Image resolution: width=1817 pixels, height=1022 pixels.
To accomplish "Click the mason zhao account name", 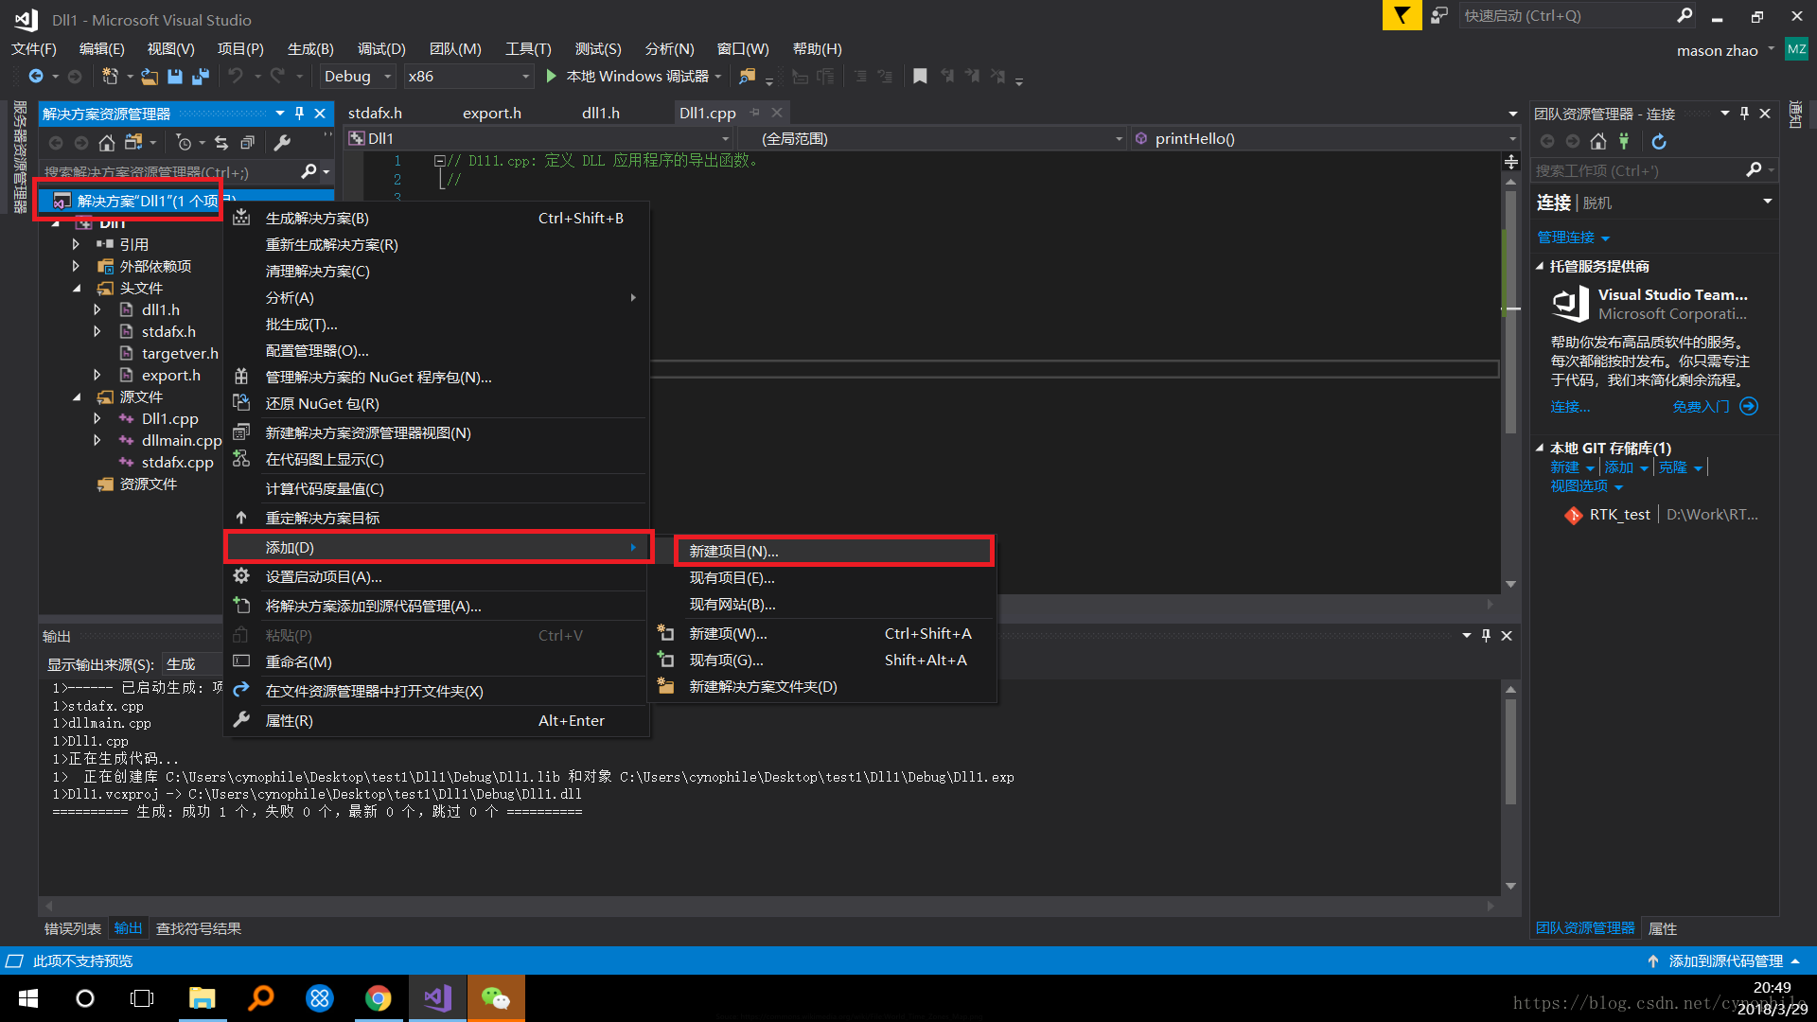I will (x=1717, y=50).
